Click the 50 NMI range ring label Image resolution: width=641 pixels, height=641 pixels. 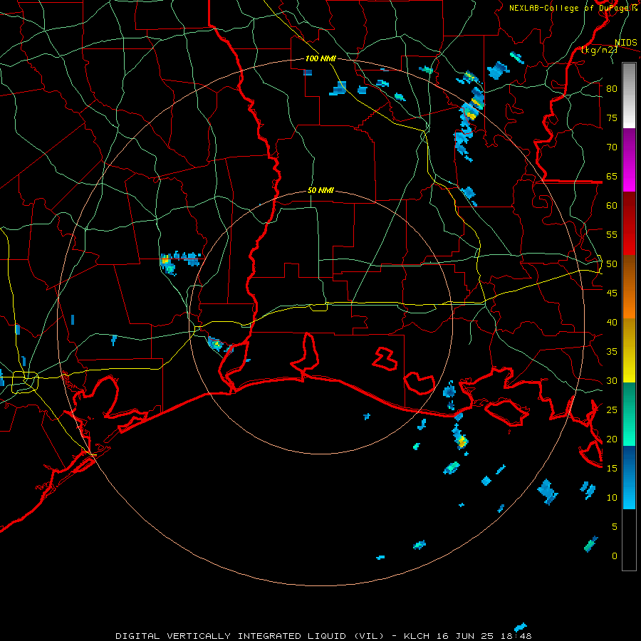click(x=320, y=190)
